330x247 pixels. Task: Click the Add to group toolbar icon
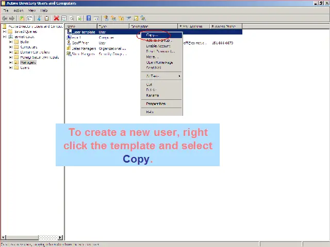pyautogui.click(x=143, y=19)
